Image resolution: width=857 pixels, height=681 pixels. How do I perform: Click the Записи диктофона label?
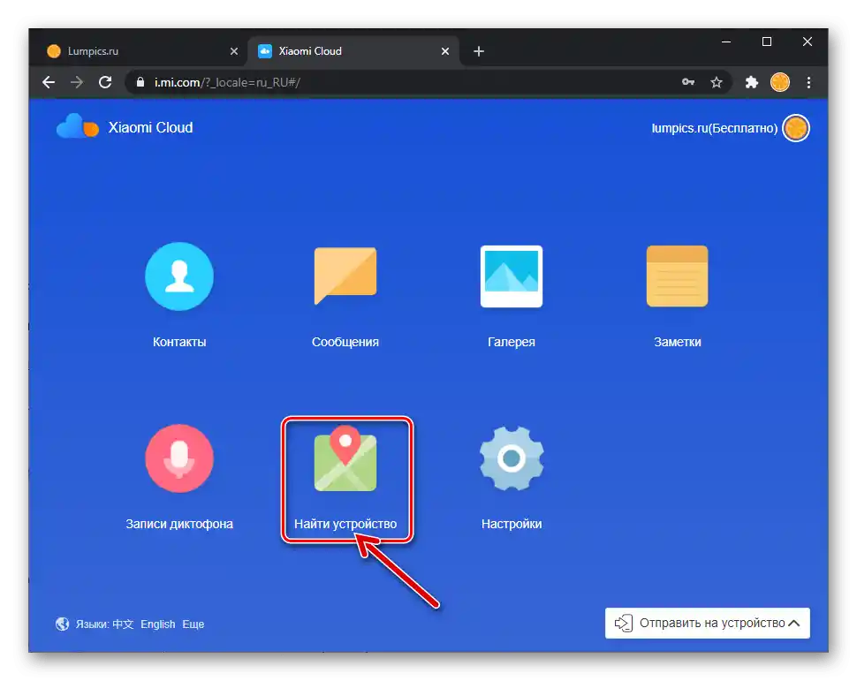179,524
